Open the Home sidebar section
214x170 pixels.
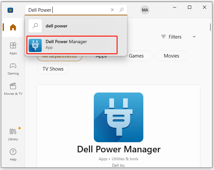(13, 27)
